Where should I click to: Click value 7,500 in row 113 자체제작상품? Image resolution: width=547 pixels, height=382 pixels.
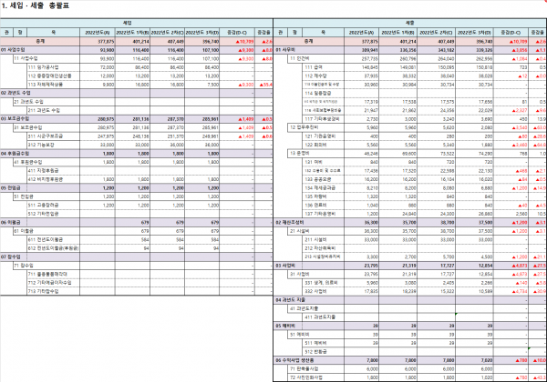point(212,85)
